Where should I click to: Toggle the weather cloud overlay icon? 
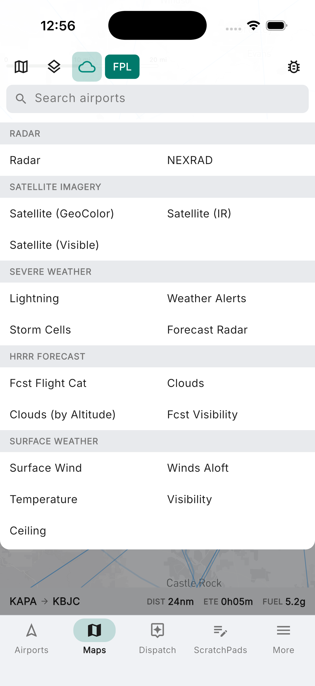[87, 66]
